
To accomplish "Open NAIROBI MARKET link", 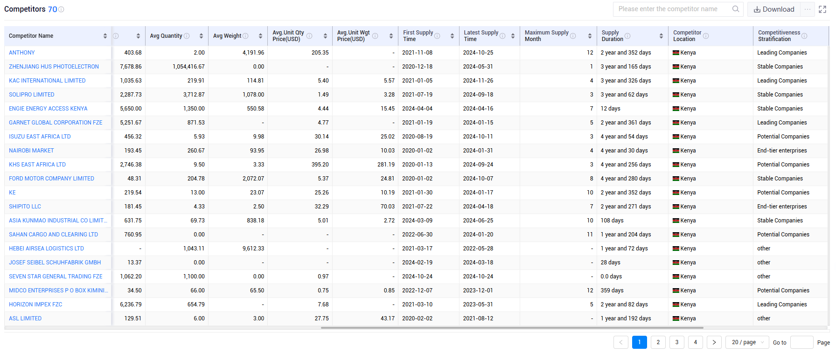I will click(31, 151).
